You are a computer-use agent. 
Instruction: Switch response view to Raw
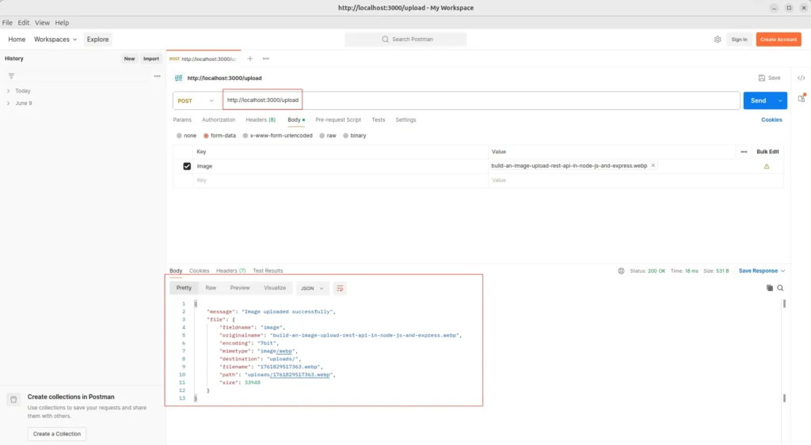click(211, 288)
